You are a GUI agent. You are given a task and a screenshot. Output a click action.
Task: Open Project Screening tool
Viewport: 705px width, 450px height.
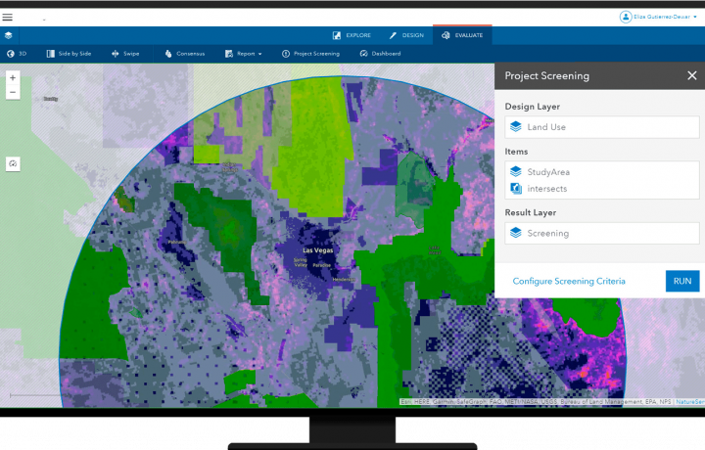(310, 54)
